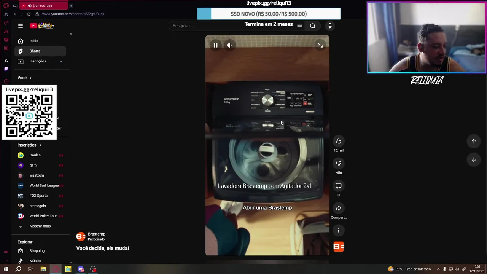Open OBS Studio from taskbar
The height and width of the screenshot is (274, 487).
click(93, 269)
